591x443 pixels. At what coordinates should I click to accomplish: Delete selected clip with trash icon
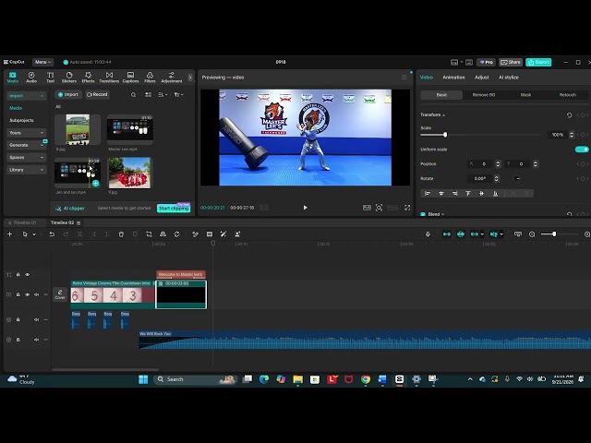click(121, 234)
